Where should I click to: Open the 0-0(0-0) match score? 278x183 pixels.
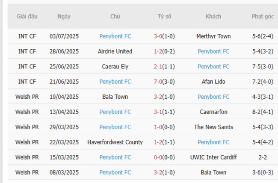pos(164,157)
